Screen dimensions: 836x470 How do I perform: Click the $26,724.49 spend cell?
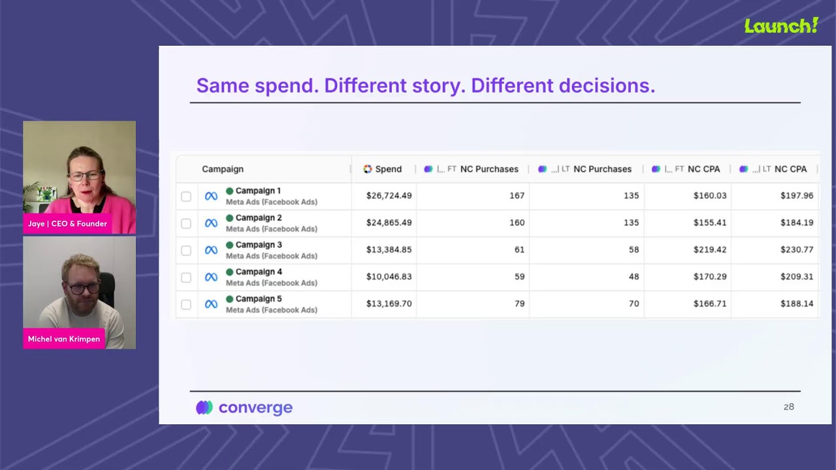pos(389,196)
